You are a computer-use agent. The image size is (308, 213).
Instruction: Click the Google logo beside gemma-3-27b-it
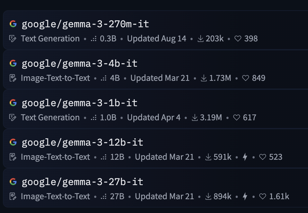tap(13, 181)
